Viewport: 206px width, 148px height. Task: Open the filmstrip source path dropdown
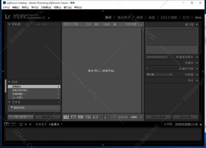coord(61,125)
